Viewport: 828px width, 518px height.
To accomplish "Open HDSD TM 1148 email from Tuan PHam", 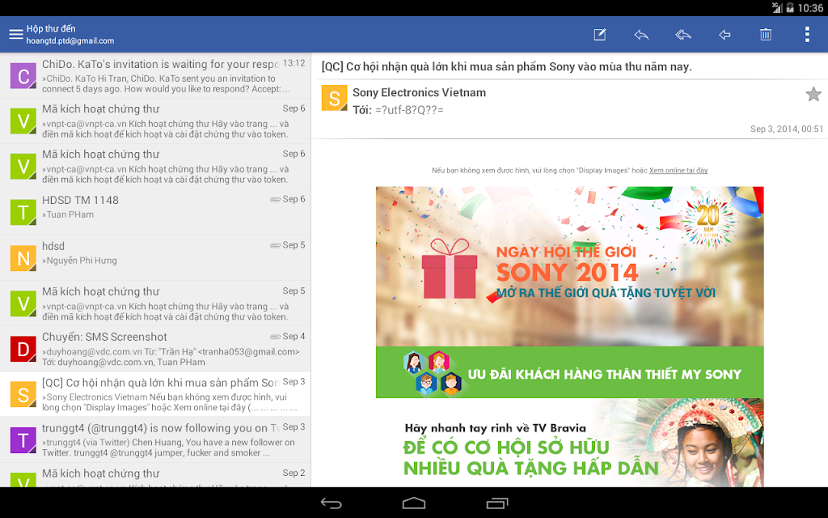I will [155, 212].
